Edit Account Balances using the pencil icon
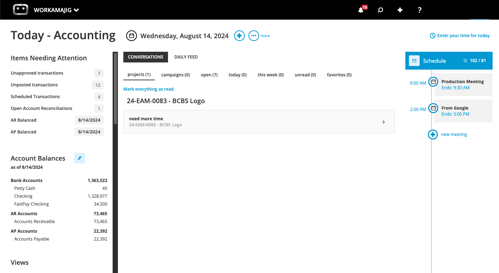 point(79,158)
